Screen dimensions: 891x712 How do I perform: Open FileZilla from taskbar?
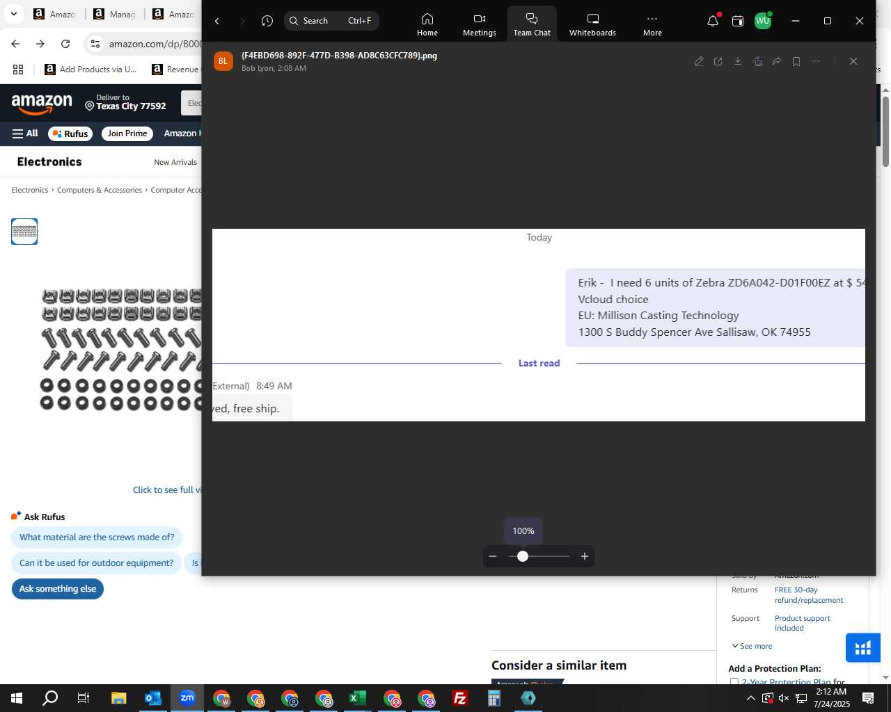click(460, 698)
